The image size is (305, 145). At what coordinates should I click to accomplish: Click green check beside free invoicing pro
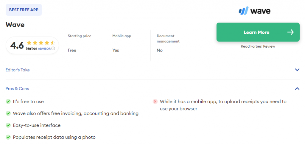pyautogui.click(x=8, y=113)
